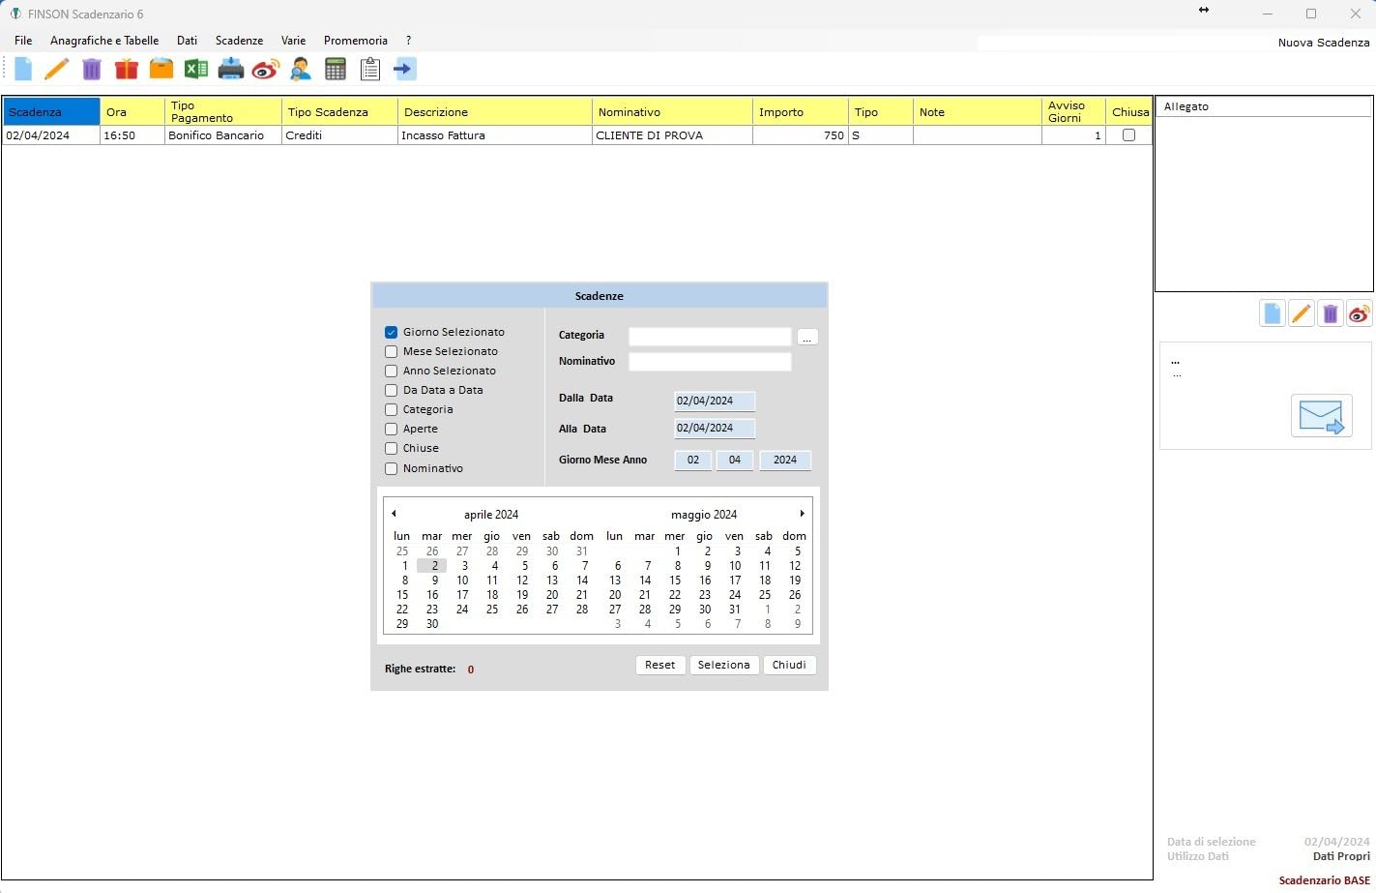Open the Promemoria menu

point(356,41)
